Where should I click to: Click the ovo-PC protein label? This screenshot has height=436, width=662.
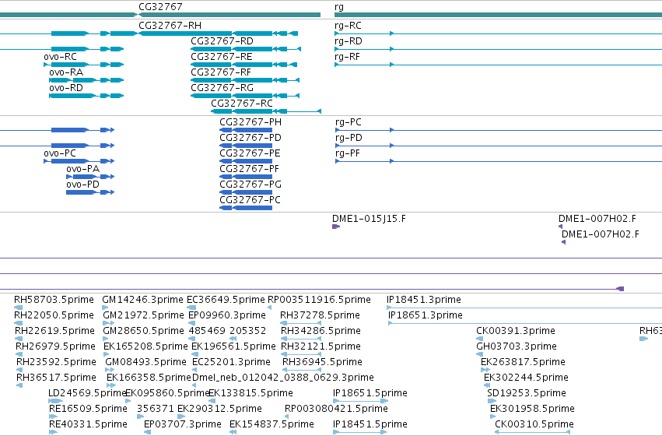tap(60, 153)
